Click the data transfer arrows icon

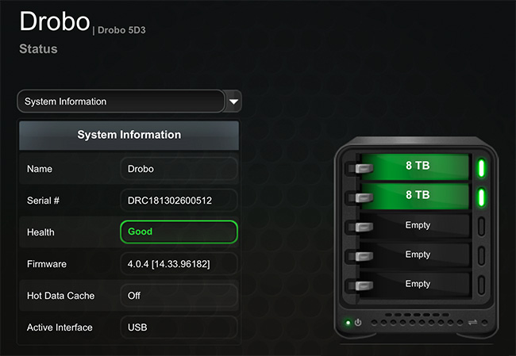pos(472,322)
